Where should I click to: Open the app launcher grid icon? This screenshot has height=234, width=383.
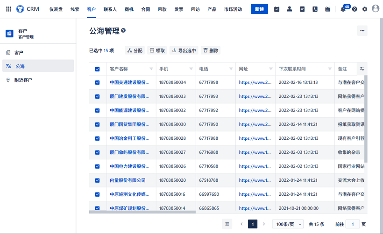pos(8,9)
